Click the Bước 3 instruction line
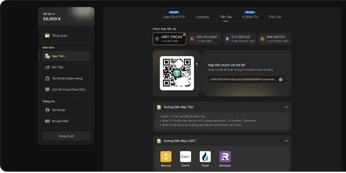346x173 pixels. 202,125
